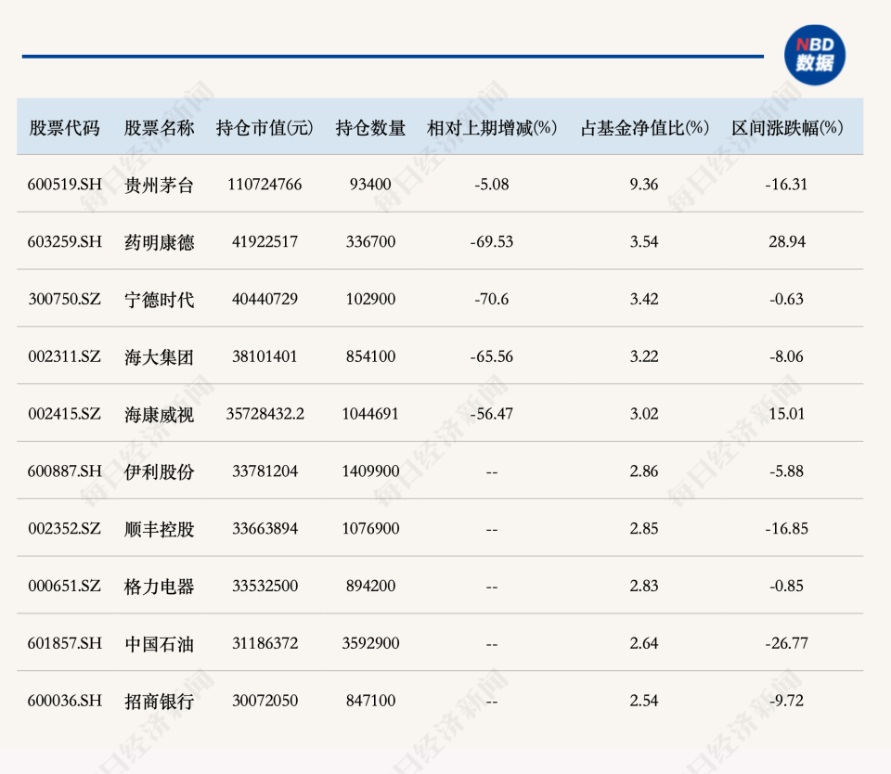Click market value 35728432.2
This screenshot has height=774, width=891.
[x=265, y=414]
